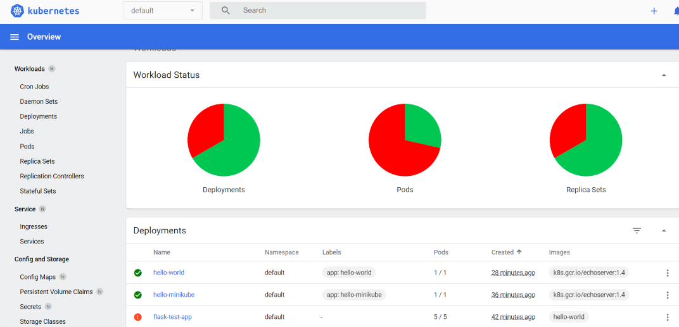Click the '5 / 5' pods value
This screenshot has height=327, width=679.
point(440,317)
